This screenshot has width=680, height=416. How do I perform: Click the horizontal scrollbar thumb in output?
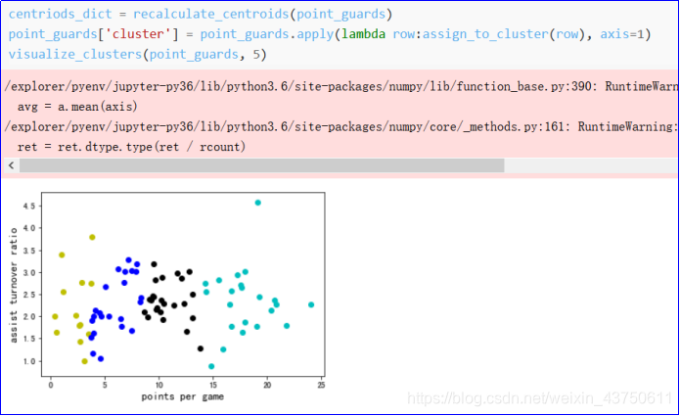click(x=261, y=165)
